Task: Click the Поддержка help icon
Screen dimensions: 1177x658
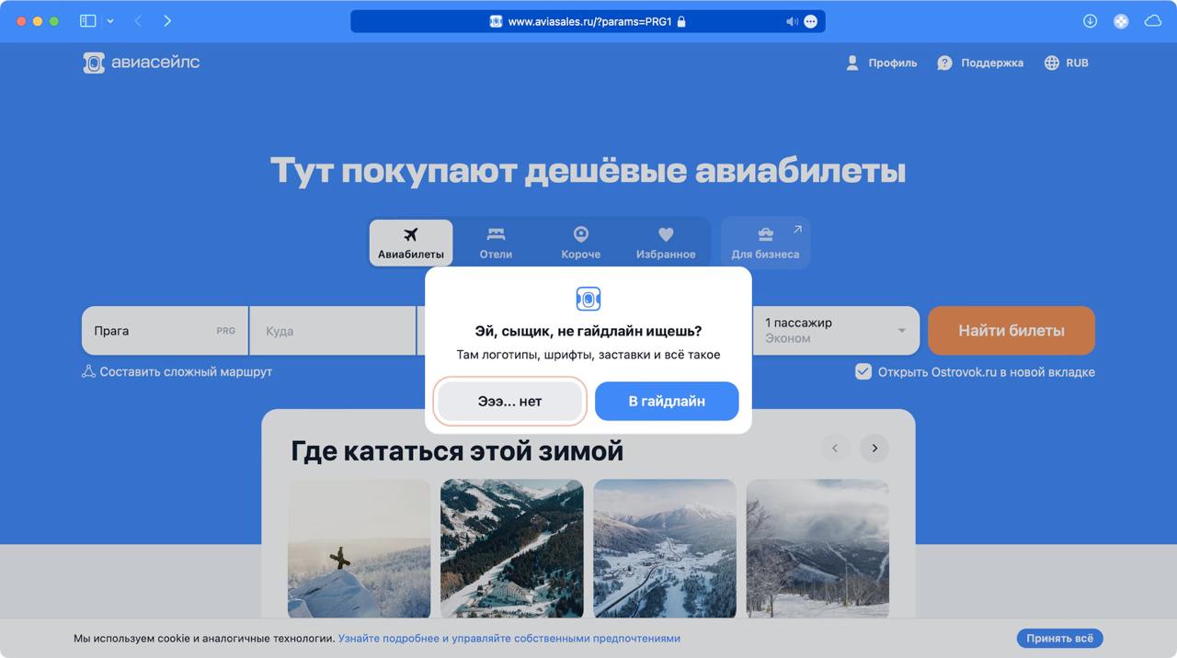Action: 944,62
